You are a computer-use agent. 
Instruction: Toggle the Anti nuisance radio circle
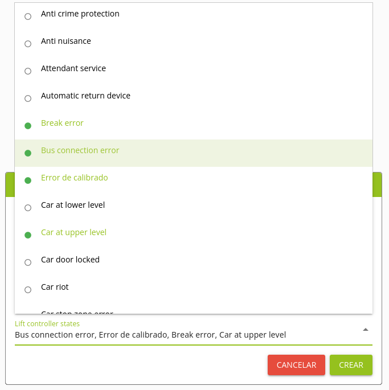point(28,44)
